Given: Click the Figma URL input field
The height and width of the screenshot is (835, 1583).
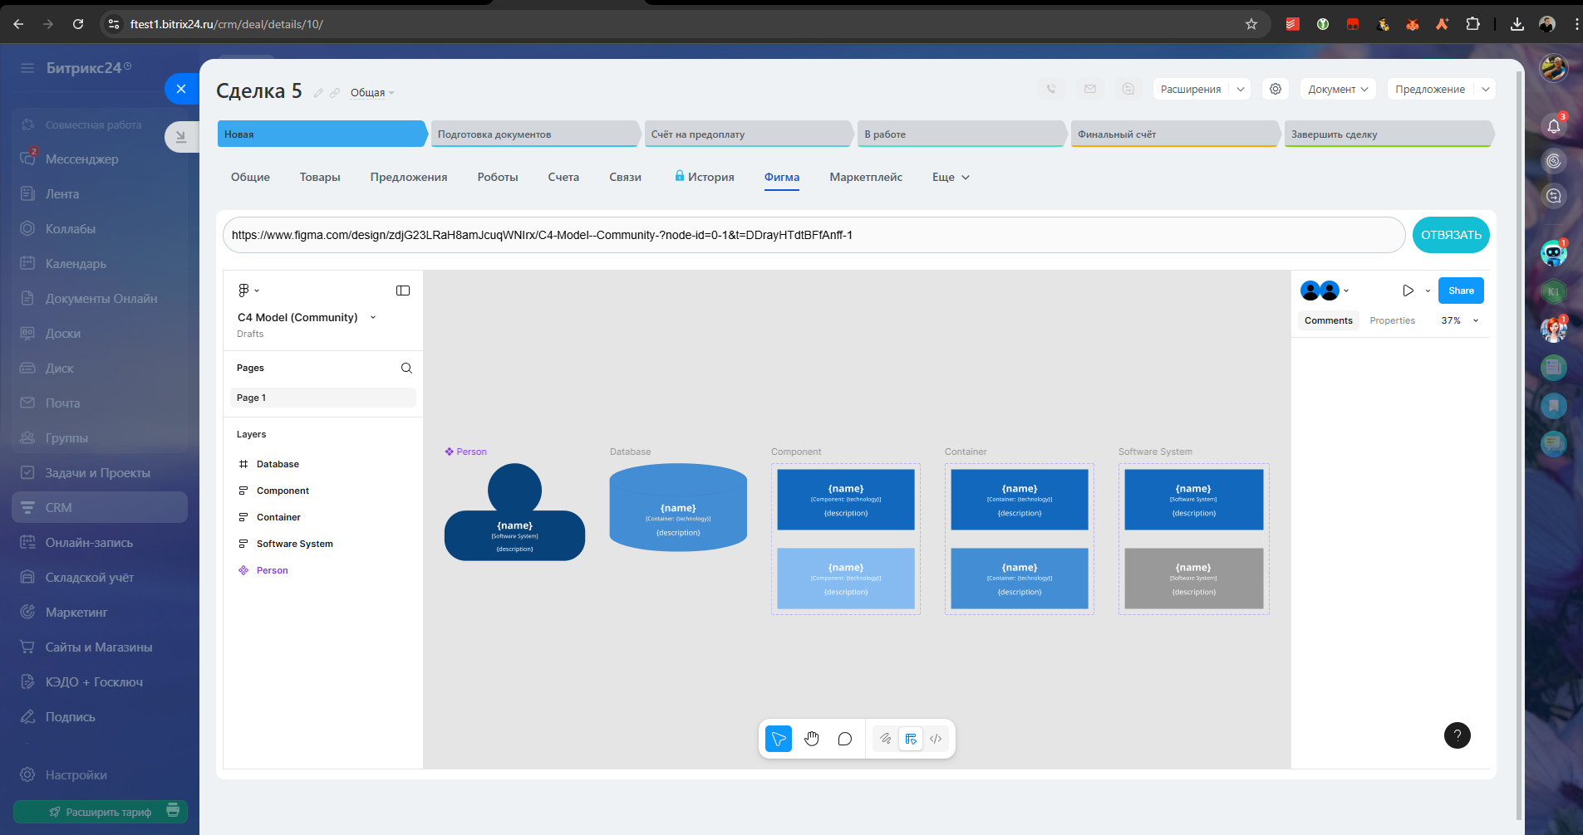Looking at the screenshot, I should (x=814, y=235).
